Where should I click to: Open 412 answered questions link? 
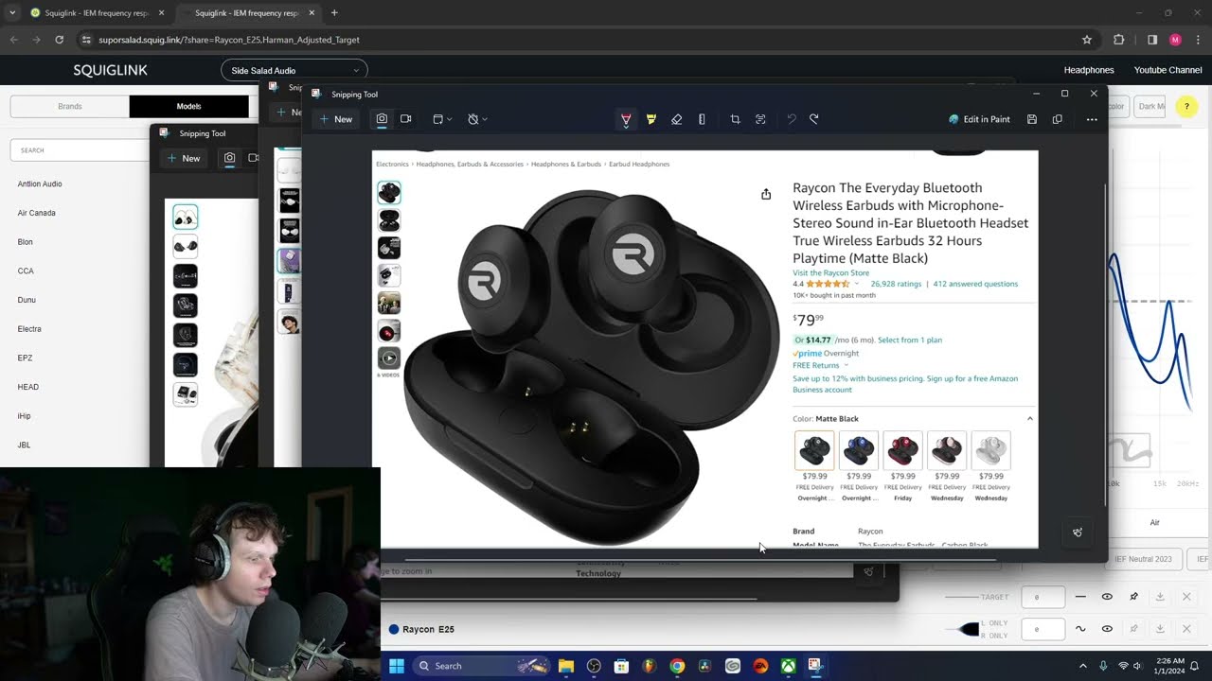975,284
